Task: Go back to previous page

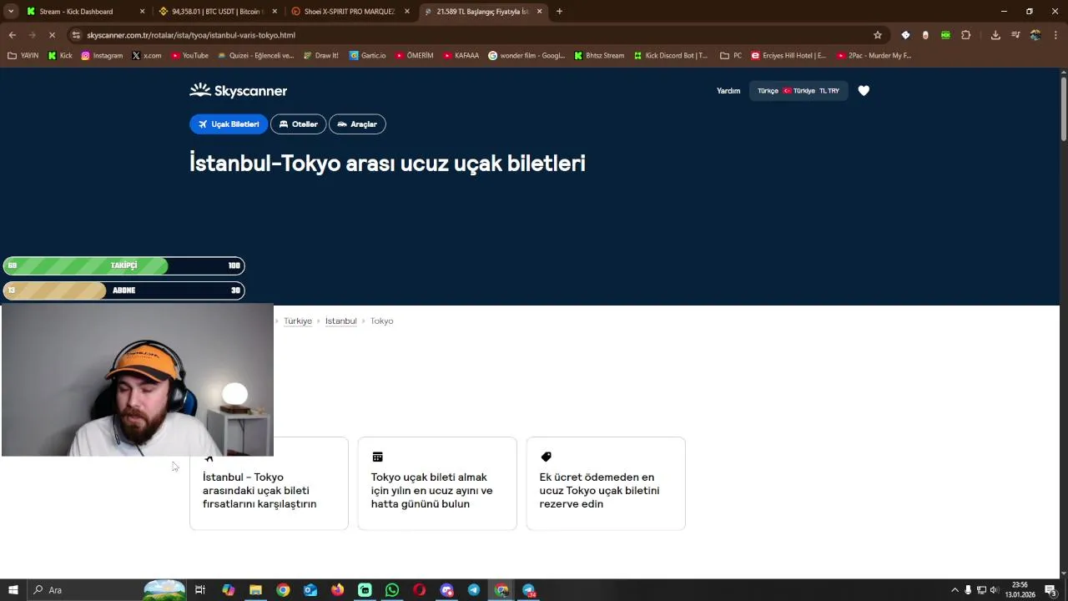Action: (13, 35)
